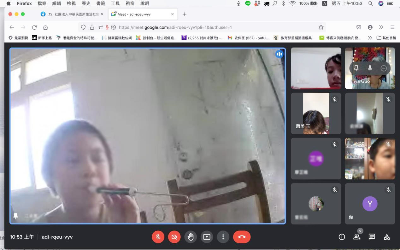Toggle the microphone mute button in Meet
This screenshot has width=400, height=250.
(158, 237)
